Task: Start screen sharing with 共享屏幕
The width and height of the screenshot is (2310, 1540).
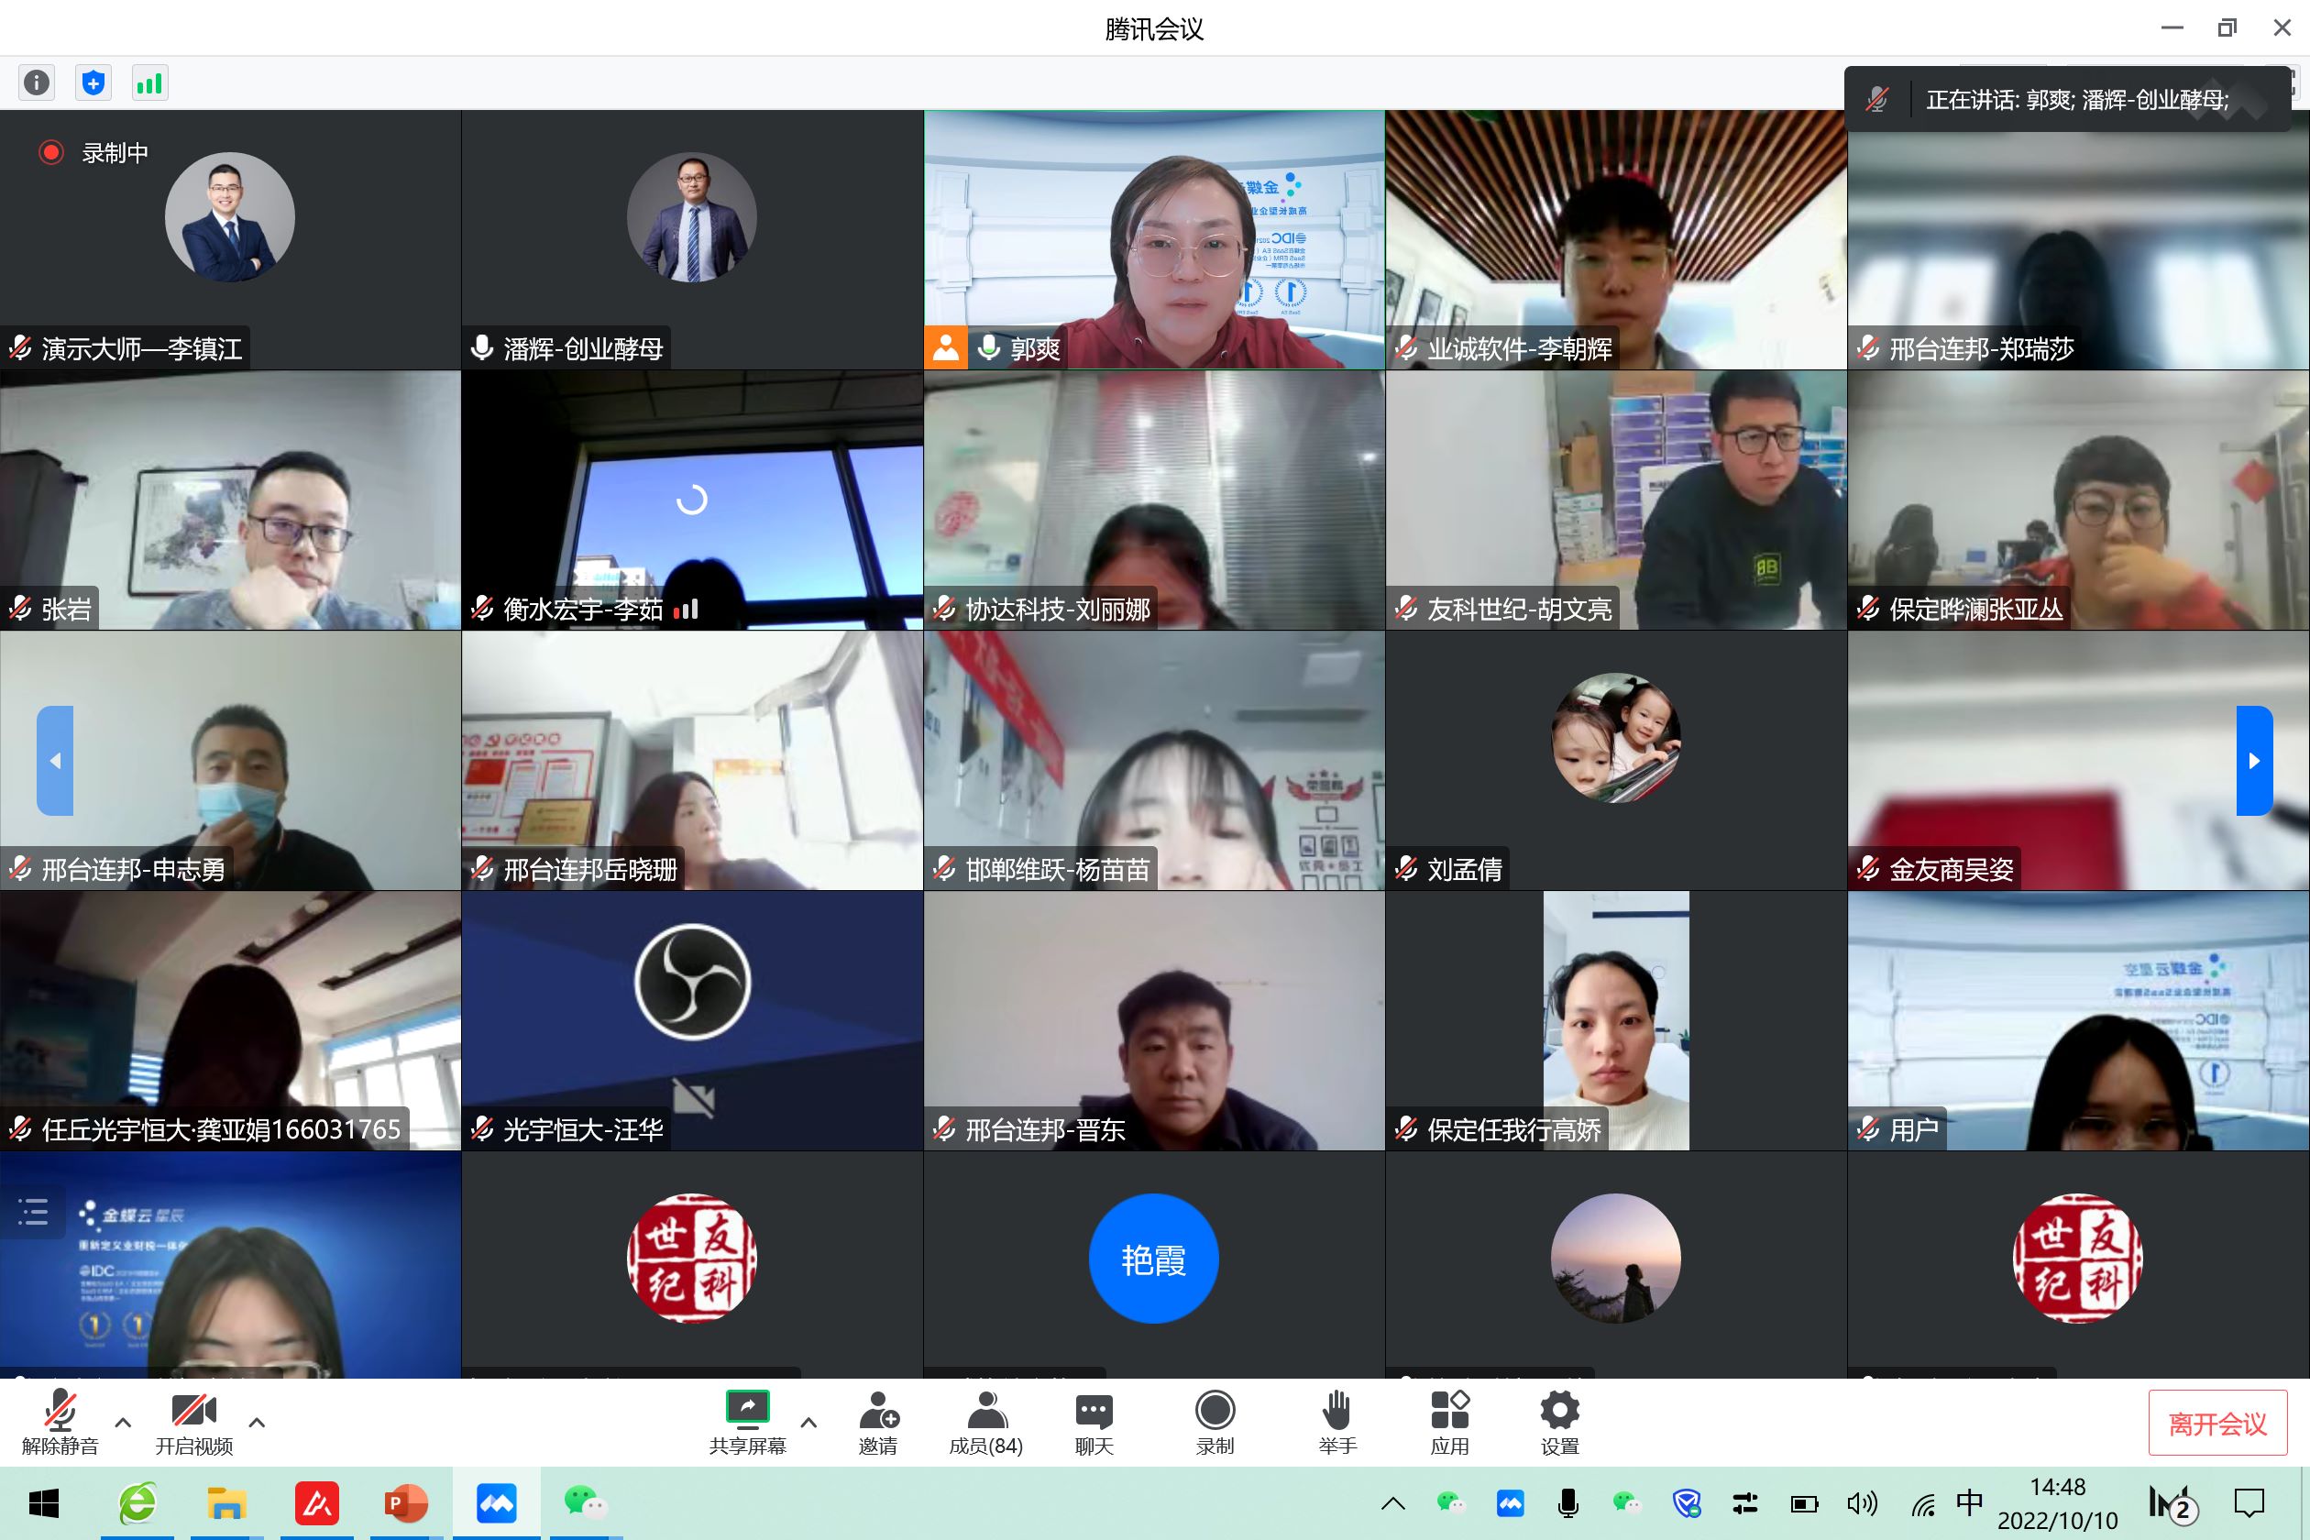Action: [747, 1422]
